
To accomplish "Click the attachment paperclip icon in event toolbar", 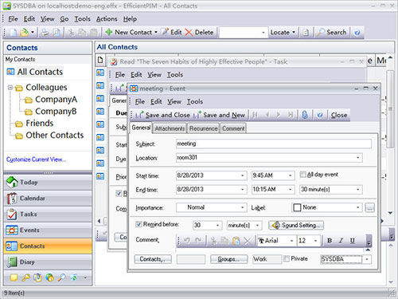I will pyautogui.click(x=305, y=115).
